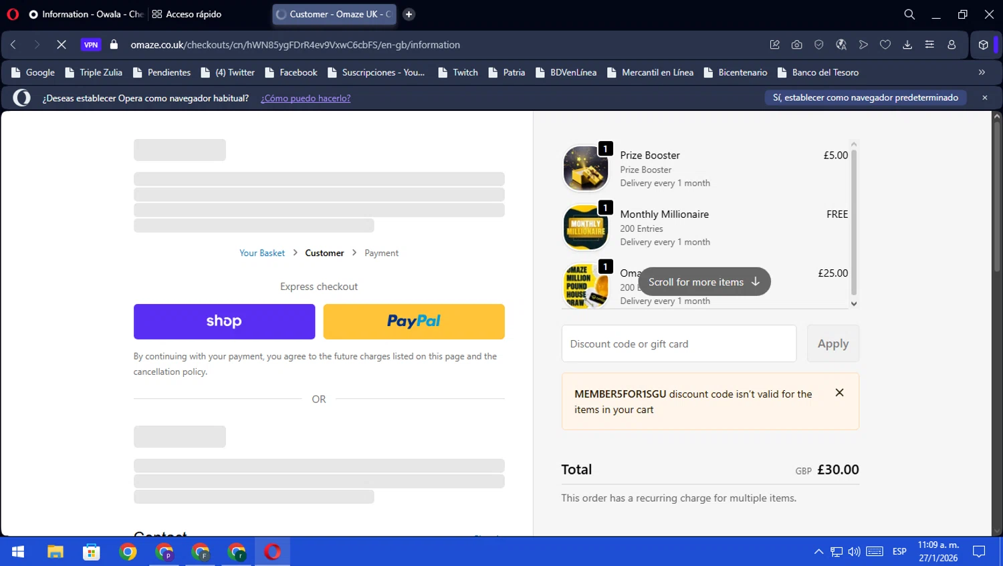Open the Suscripciones - You... bookmark
Screen dimensions: 1003x566
[x=376, y=72]
